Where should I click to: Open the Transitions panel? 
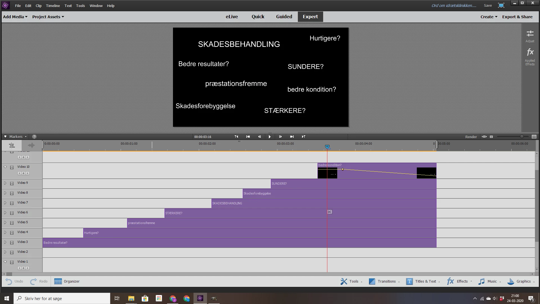[384, 281]
